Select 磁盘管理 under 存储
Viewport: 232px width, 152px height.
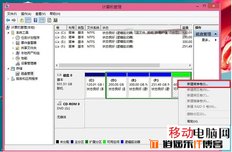(27, 74)
